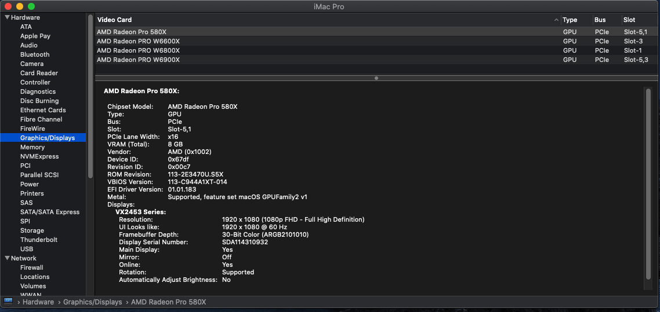660x312 pixels.
Task: Select the AMD Radeon PRO W6600X row
Action: point(377,41)
